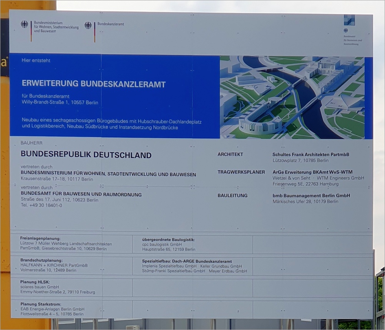385x330 pixels.
Task: Click 'Emmy-Noether-Straße 2, 79110 Freiburg'
Action: click(x=58, y=292)
